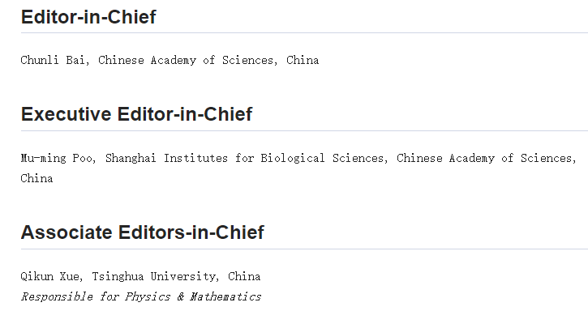Click the "Associate Editors-in-Chief" heading

tap(143, 232)
